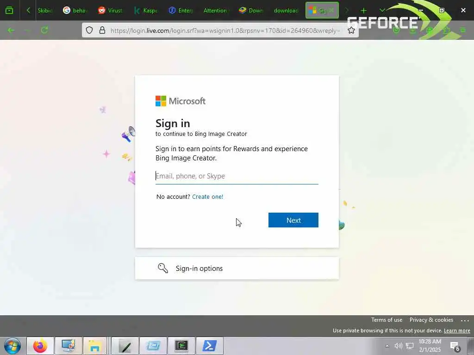
Task: Switch to the 'download' tab
Action: 286,11
